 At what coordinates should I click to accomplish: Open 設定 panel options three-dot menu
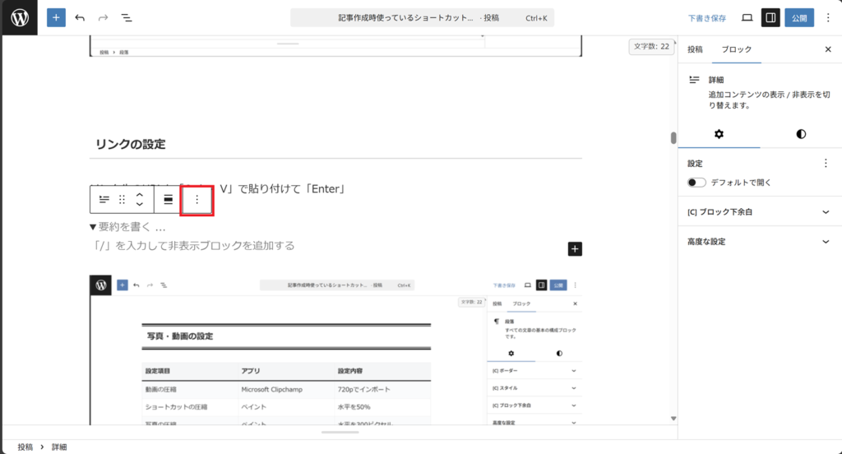coord(826,164)
